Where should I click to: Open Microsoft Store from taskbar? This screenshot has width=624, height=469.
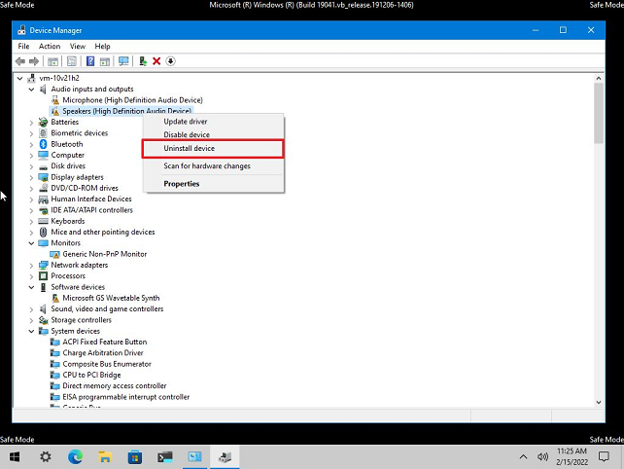135,457
